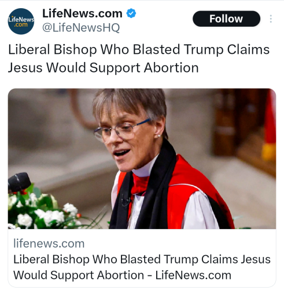Click '.com' text inside the round logo
The width and height of the screenshot is (284, 290).
click(x=21, y=25)
